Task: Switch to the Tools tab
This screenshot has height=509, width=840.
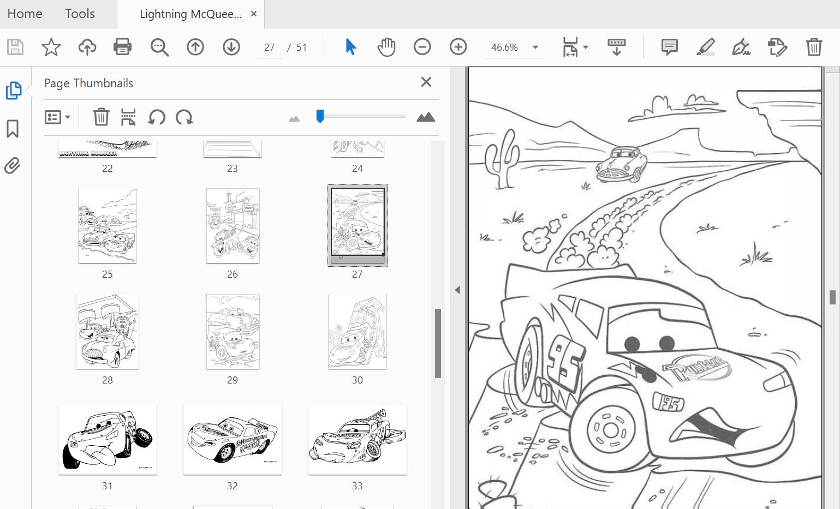Action: 80,14
